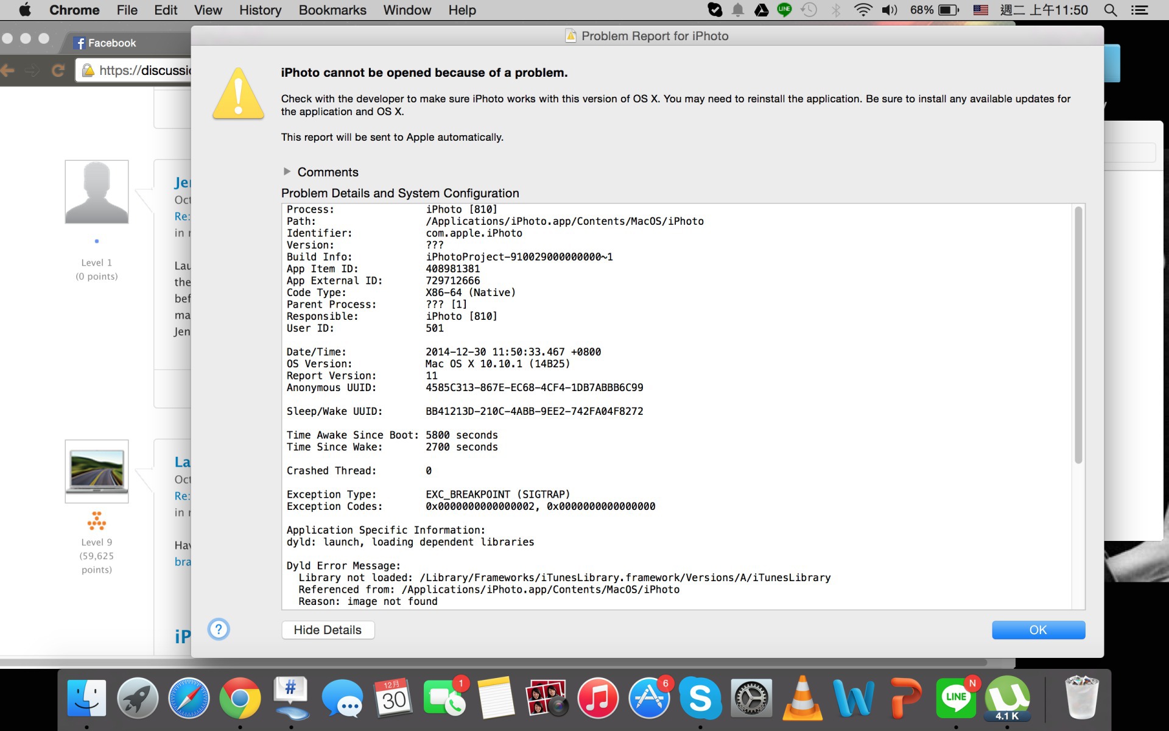Image resolution: width=1169 pixels, height=731 pixels.
Task: Click the yellow warning alert icon
Action: (x=238, y=93)
